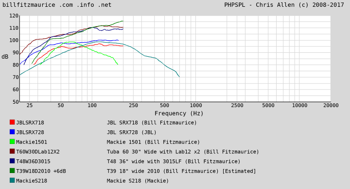Click the description 'JBL SRX728 (JBL)'

[131, 132]
